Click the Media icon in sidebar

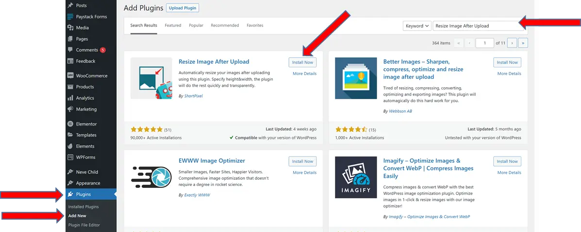click(x=70, y=28)
